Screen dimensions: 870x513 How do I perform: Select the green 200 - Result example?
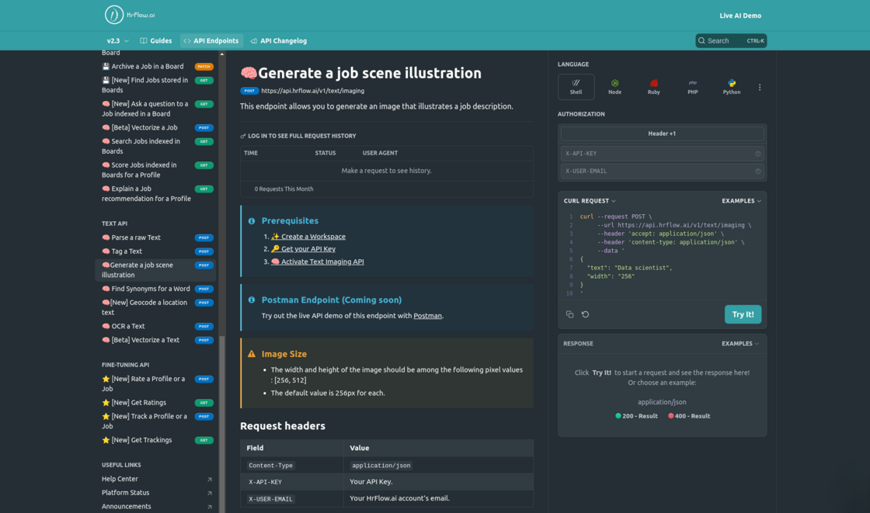pos(637,415)
